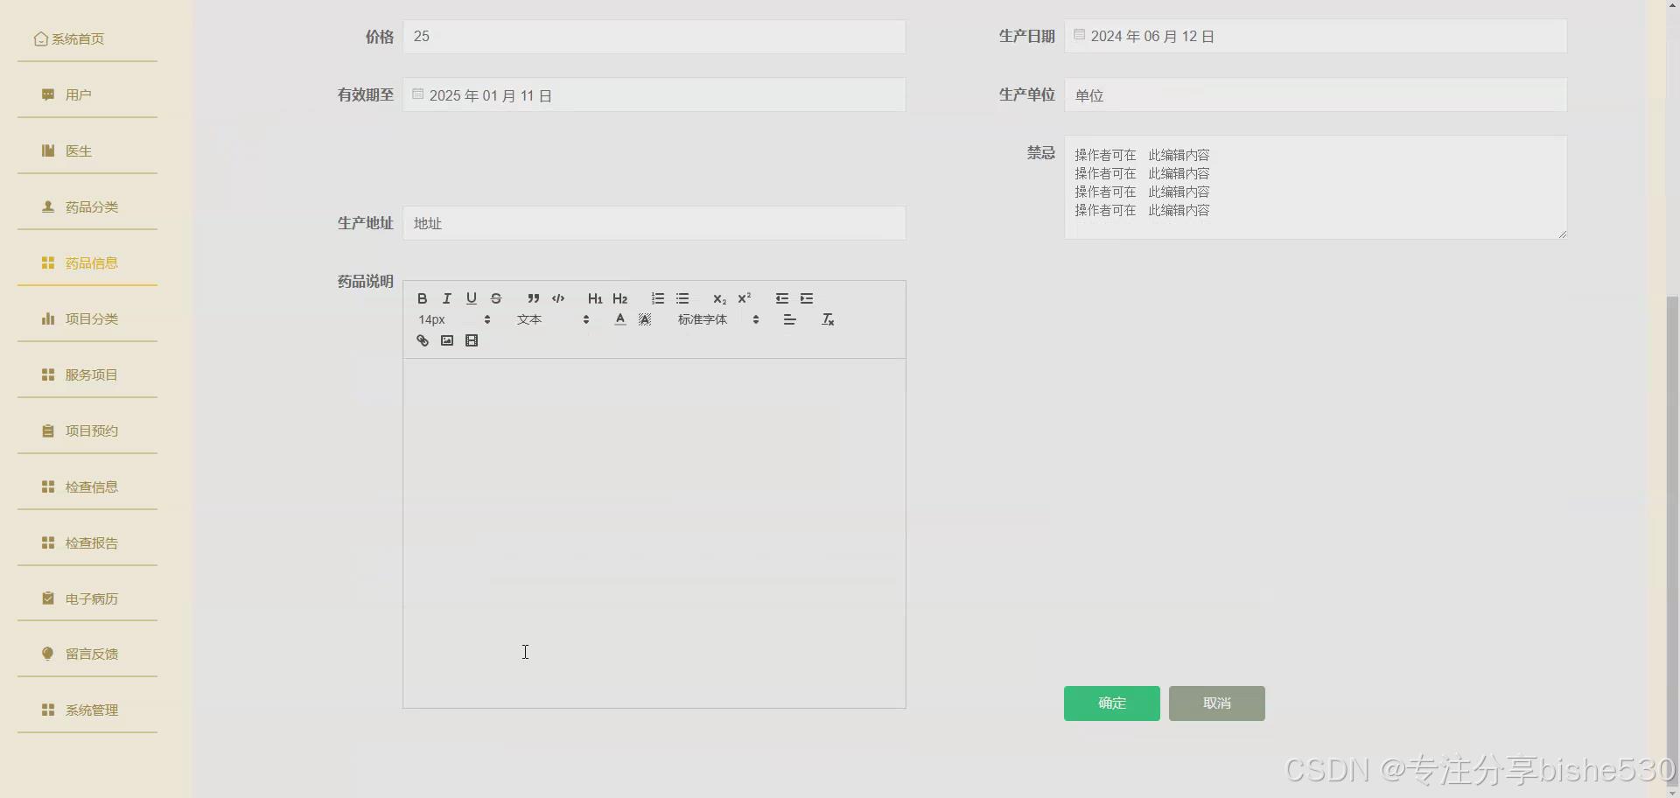Insert an image in the editor
This screenshot has width=1680, height=798.
pos(447,340)
